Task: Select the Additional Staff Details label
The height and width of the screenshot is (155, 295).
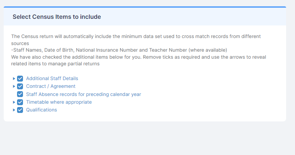Action: pyautogui.click(x=52, y=78)
